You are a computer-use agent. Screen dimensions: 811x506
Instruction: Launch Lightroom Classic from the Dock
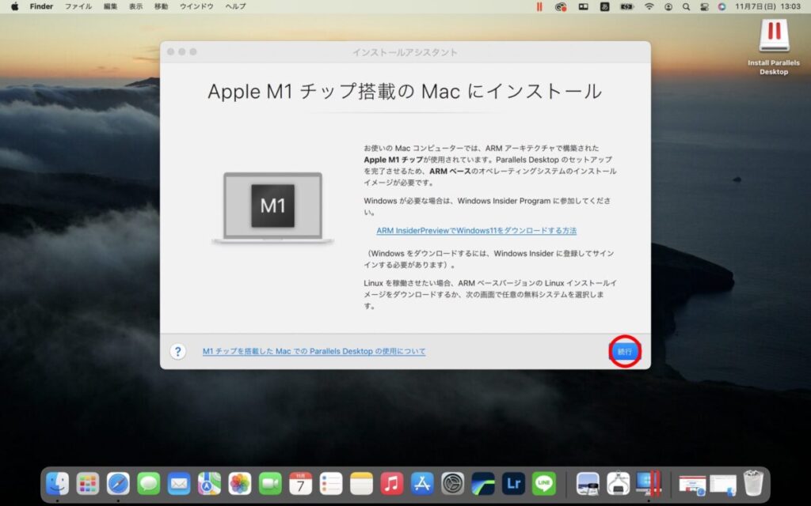click(x=483, y=484)
